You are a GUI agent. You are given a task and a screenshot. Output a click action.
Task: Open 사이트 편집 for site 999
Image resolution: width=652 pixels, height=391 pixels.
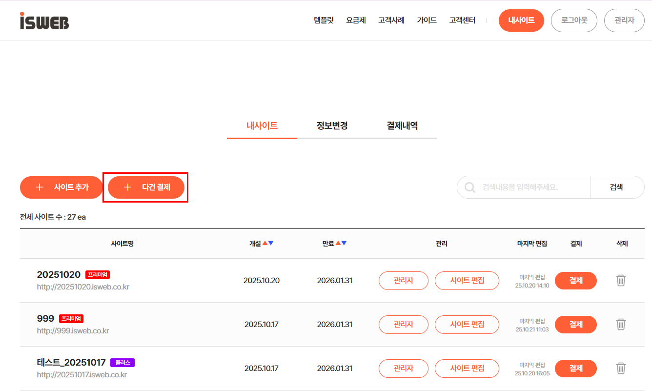(467, 325)
